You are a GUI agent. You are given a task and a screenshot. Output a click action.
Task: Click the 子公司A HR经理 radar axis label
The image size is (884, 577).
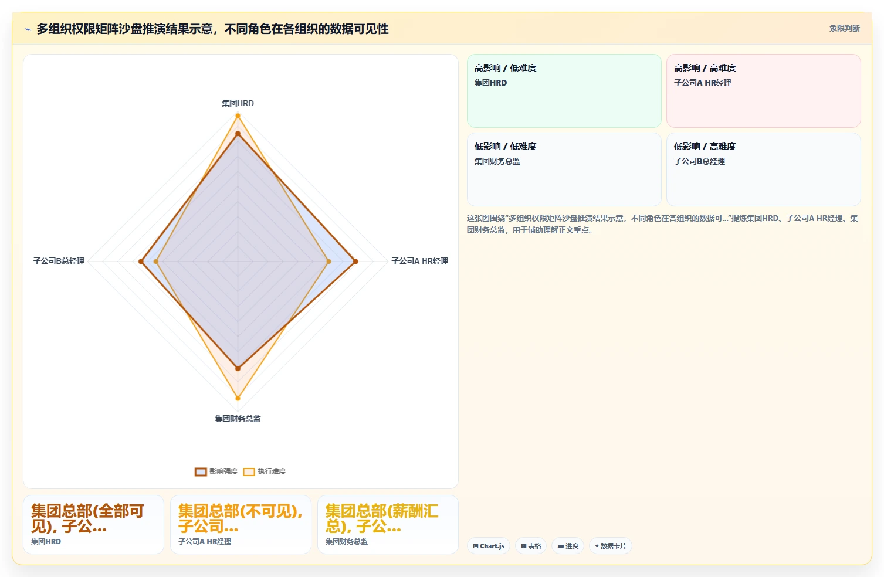tap(419, 261)
